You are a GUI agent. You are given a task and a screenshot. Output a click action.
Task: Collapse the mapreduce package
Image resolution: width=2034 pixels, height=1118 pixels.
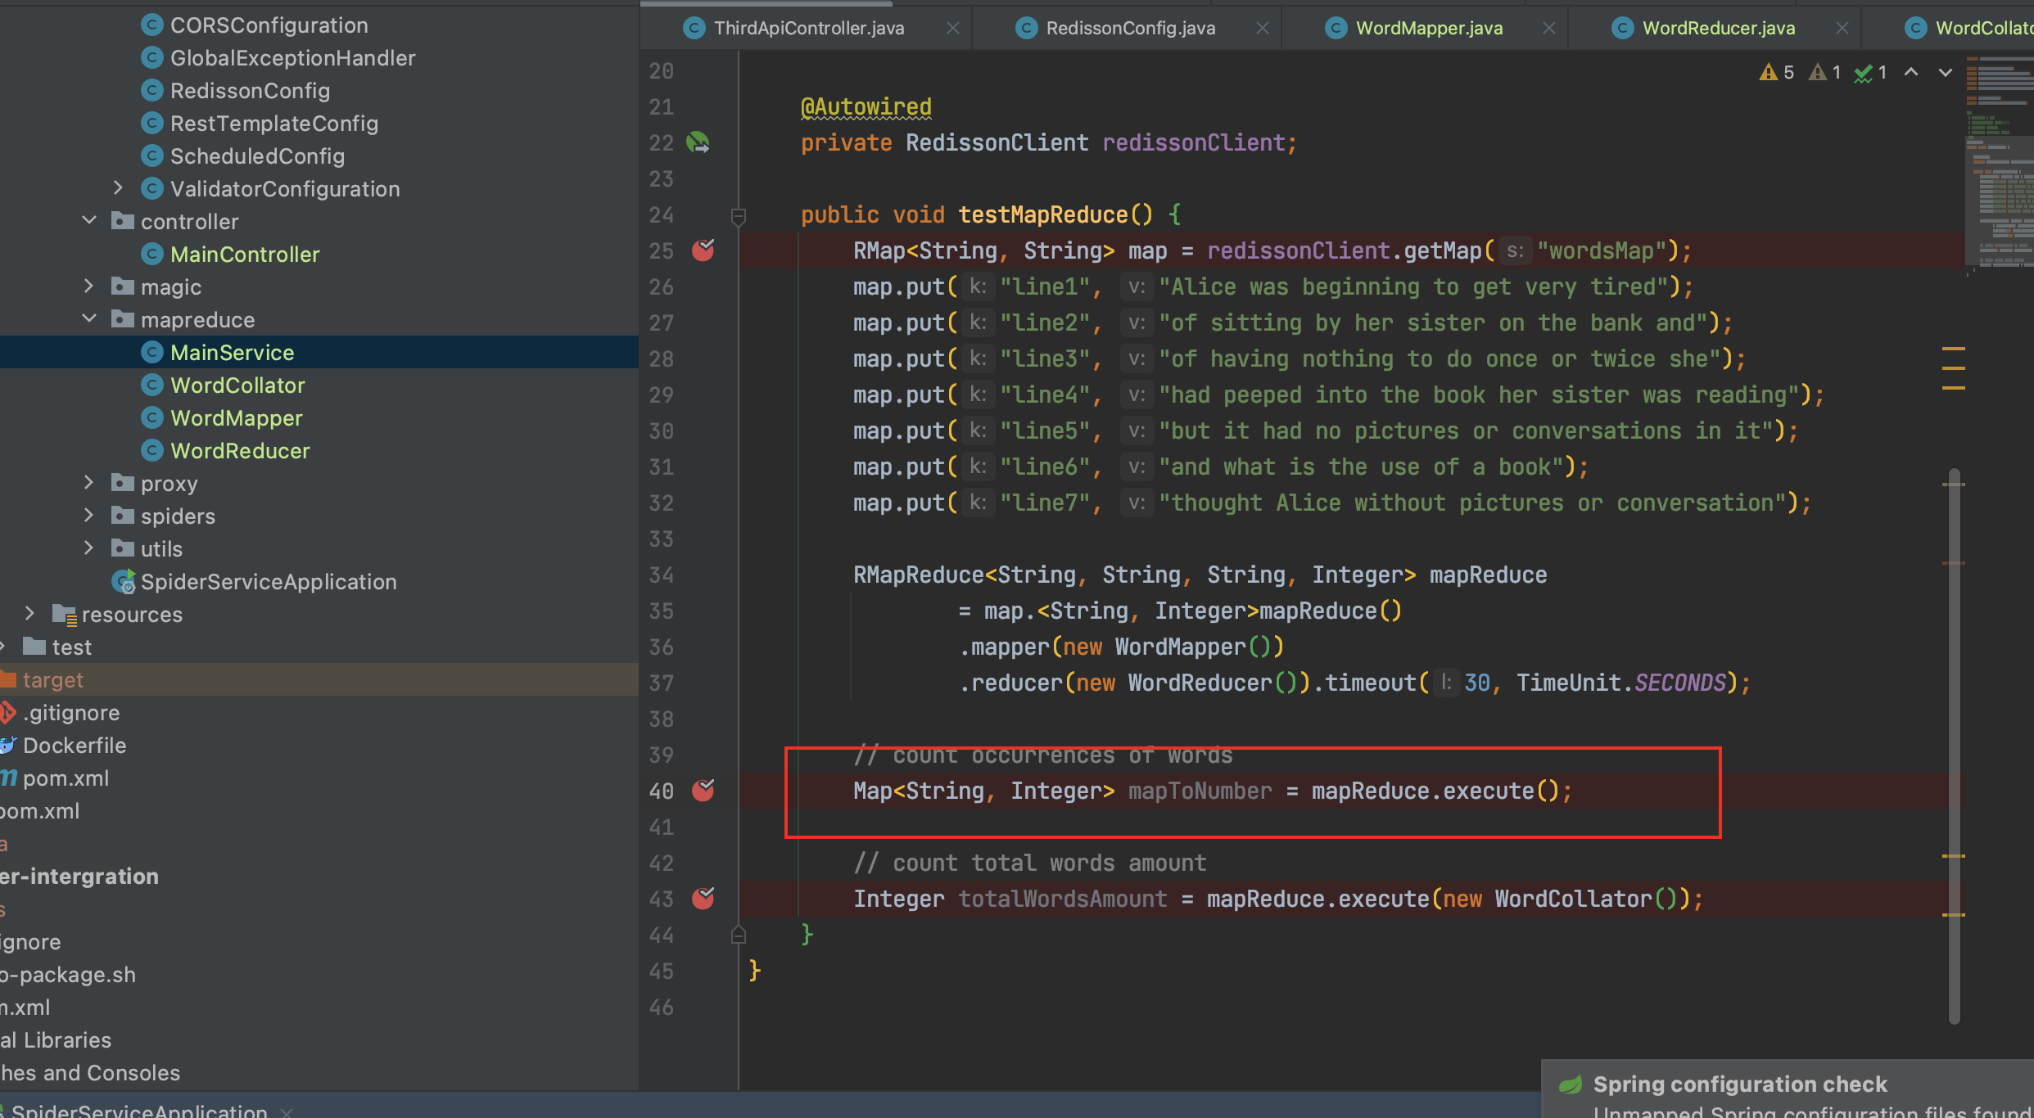pos(88,318)
